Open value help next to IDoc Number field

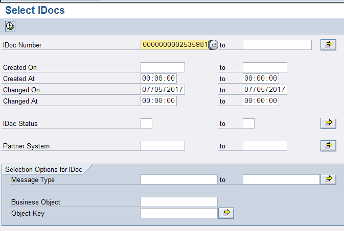(x=214, y=45)
